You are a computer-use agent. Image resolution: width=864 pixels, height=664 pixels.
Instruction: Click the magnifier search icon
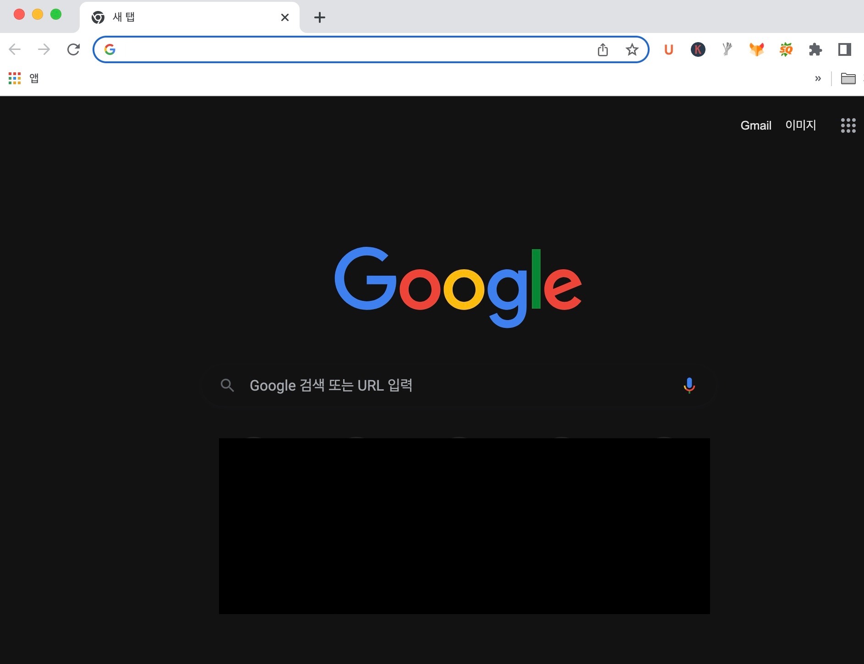click(x=227, y=386)
